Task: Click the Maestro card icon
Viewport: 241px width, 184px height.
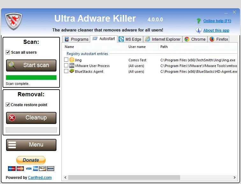Action: click(x=12, y=168)
